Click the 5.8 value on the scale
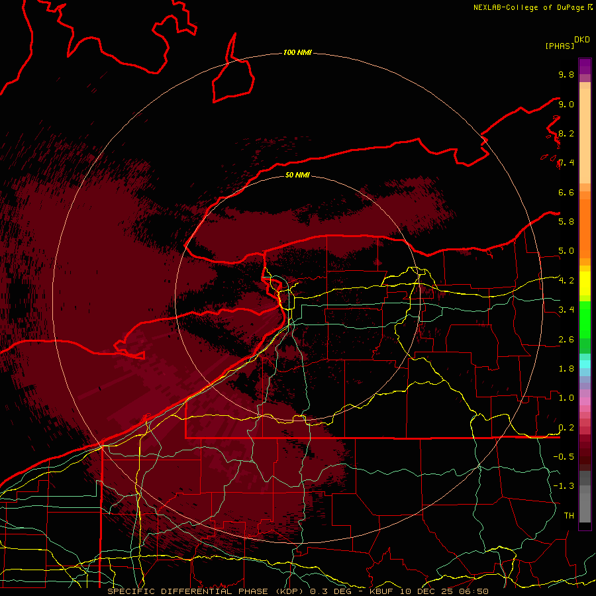Image resolution: width=596 pixels, height=596 pixels. pos(566,221)
